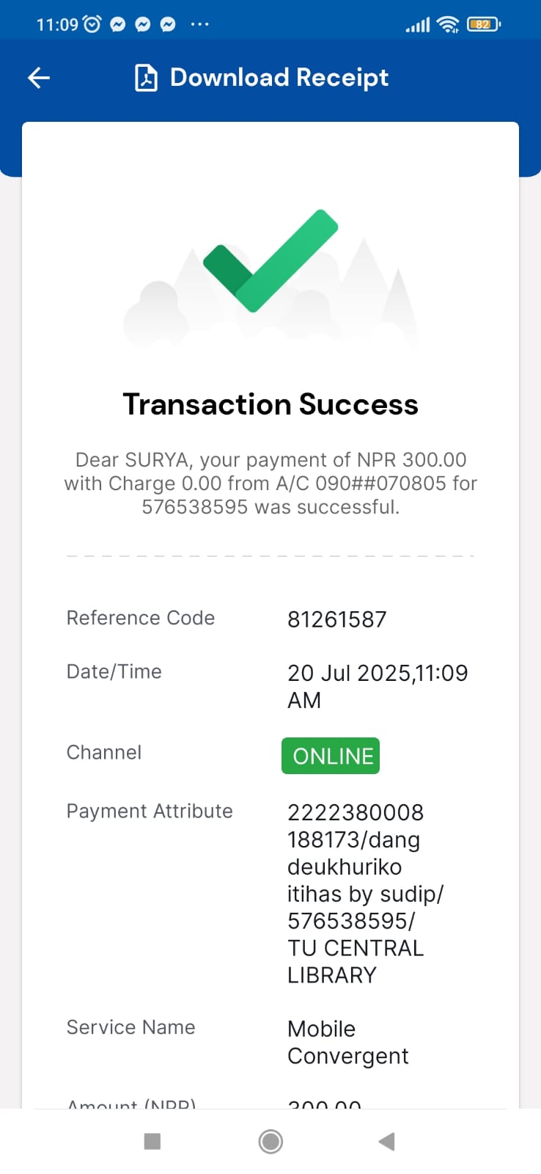Click the green success checkmark

click(x=270, y=260)
